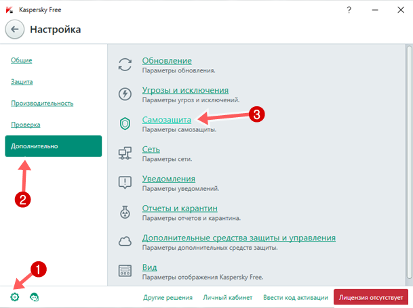413x308 pixels.
Task: Open support via the headset face icon
Action: [34, 297]
